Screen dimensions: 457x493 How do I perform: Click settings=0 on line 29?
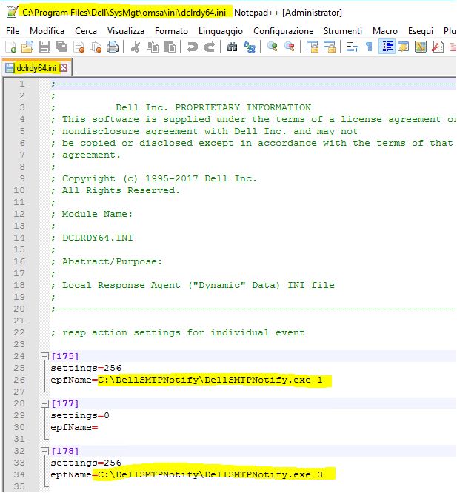[x=80, y=416]
